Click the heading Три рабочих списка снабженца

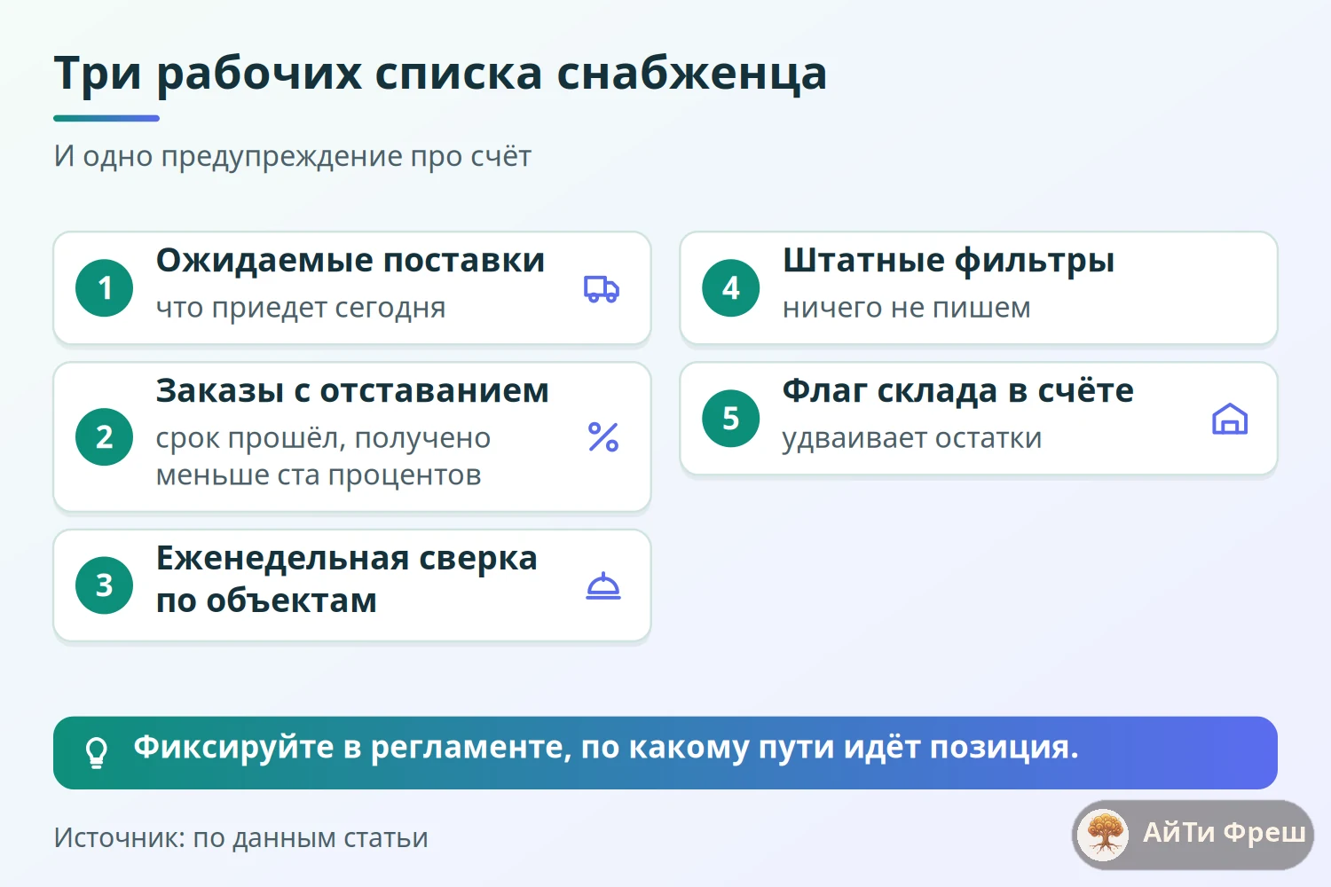tap(440, 73)
